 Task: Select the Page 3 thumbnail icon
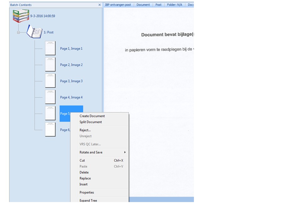pyautogui.click(x=50, y=81)
